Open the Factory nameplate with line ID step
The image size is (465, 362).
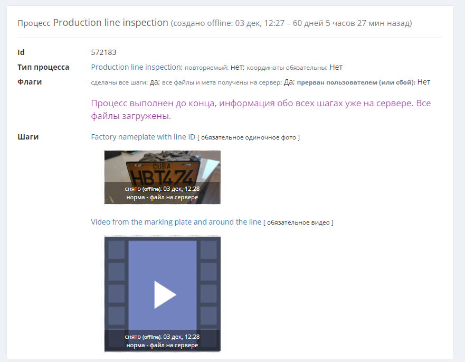(x=143, y=137)
